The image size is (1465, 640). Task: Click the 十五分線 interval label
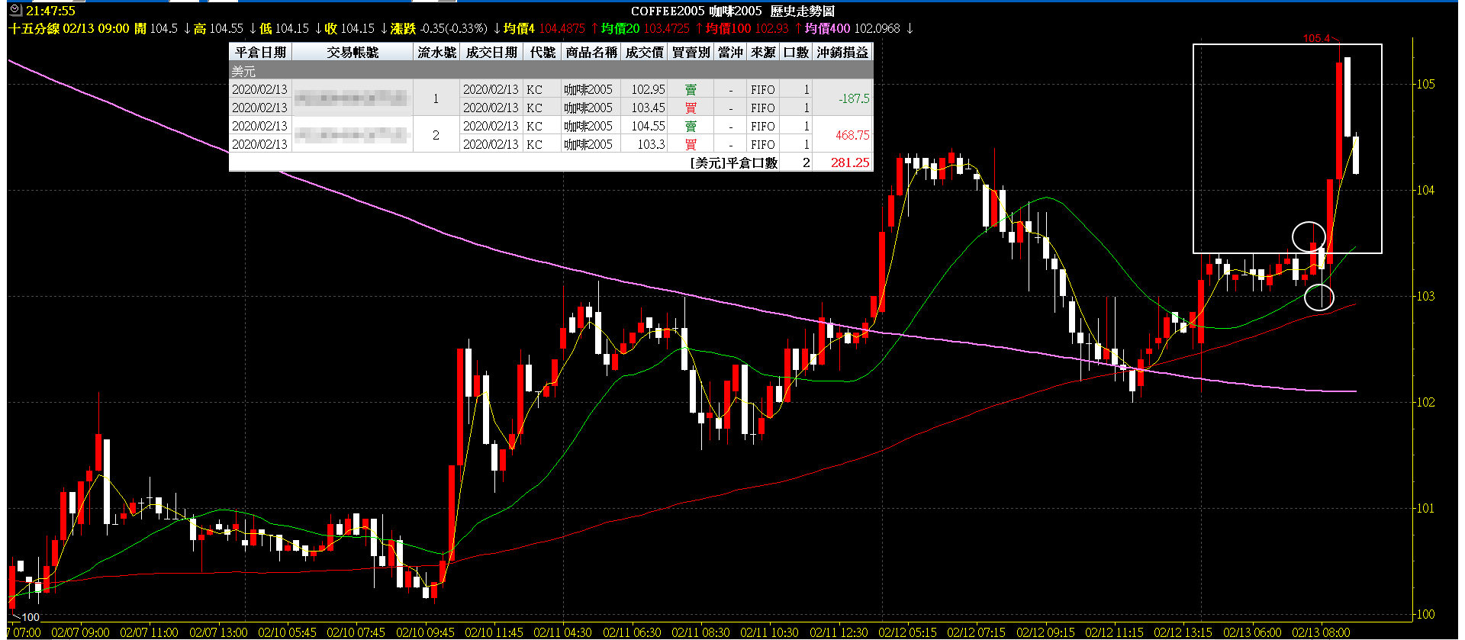[34, 28]
